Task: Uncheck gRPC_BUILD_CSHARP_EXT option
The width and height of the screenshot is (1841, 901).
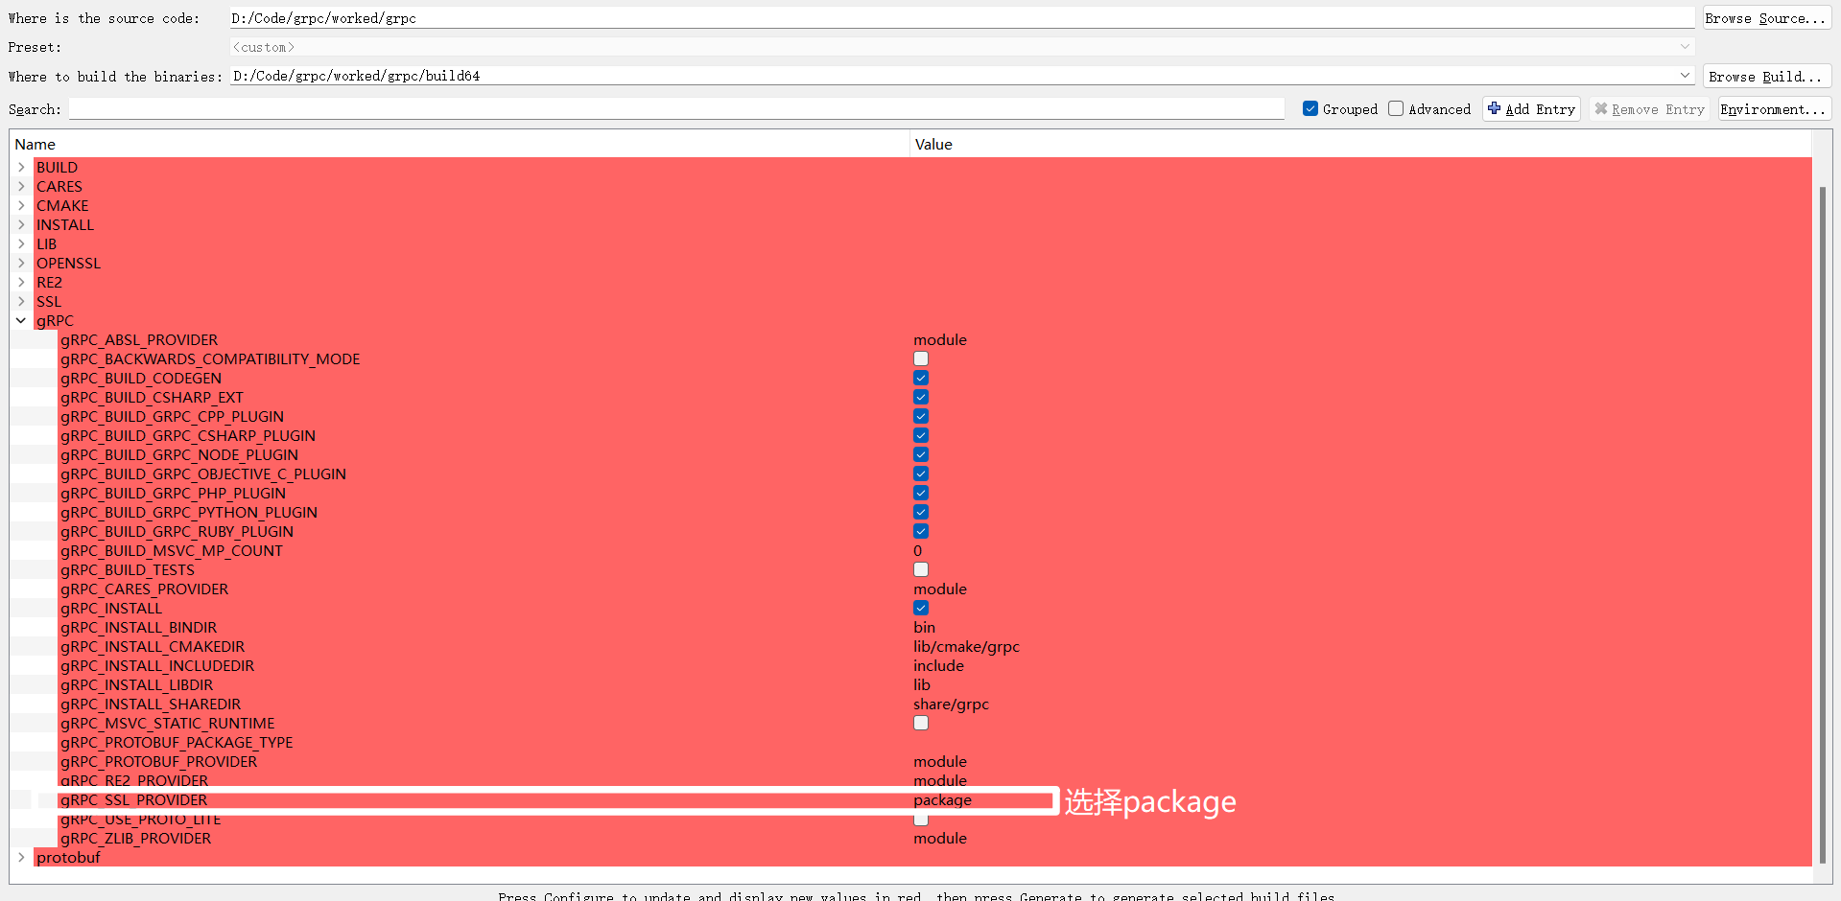Action: pyautogui.click(x=921, y=398)
